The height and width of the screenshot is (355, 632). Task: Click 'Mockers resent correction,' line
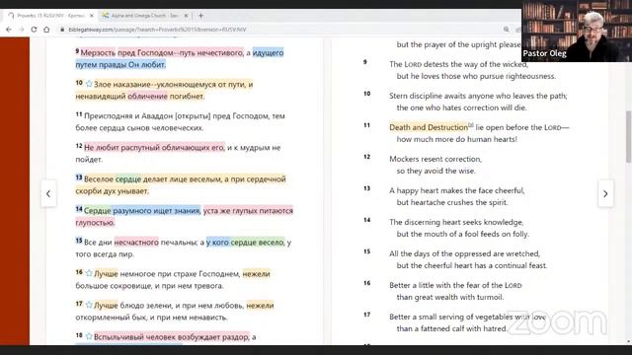click(x=435, y=159)
